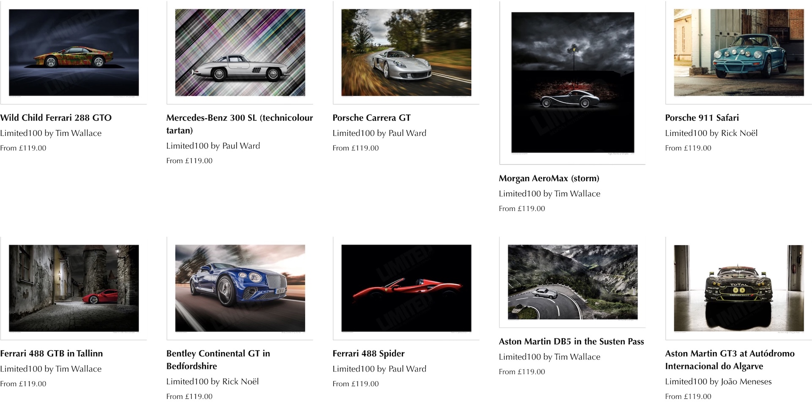Open the Ferrari 488 GTB Tallinn image
The height and width of the screenshot is (404, 812).
tap(74, 288)
